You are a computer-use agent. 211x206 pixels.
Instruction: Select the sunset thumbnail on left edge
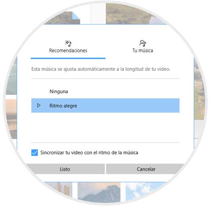coord(11,118)
